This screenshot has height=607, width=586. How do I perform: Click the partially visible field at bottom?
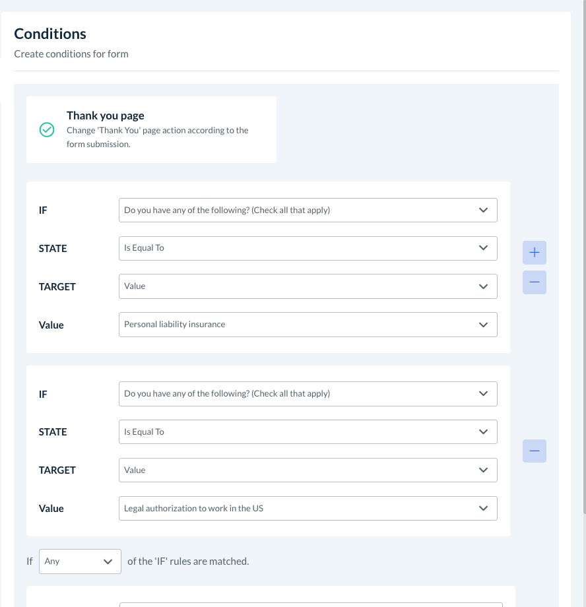click(310, 603)
